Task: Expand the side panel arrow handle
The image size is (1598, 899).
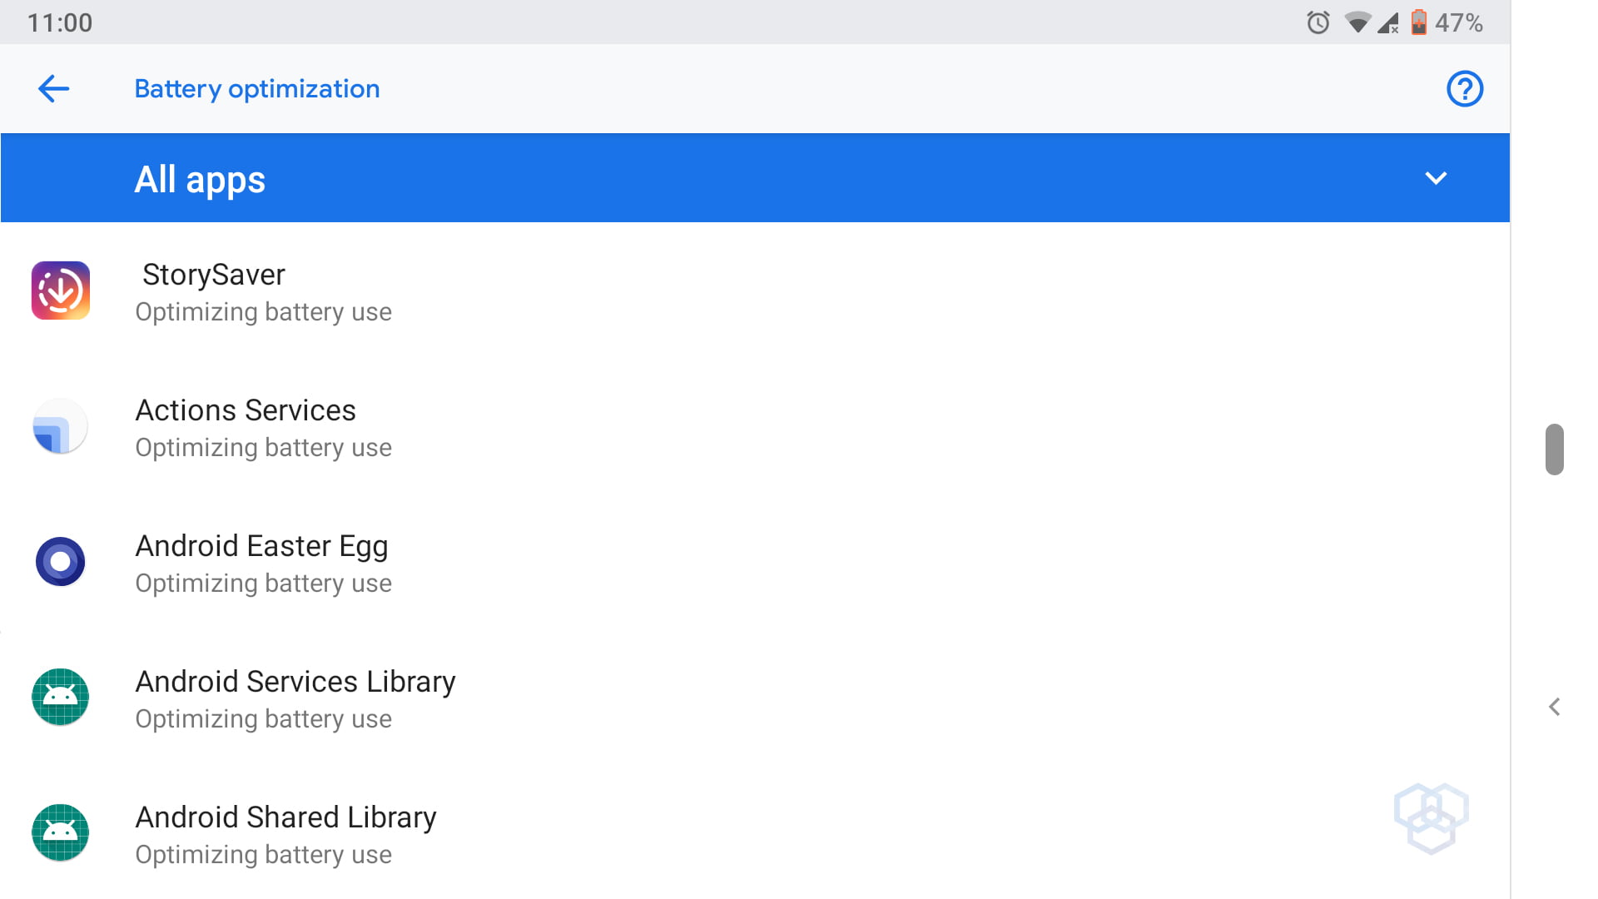Action: point(1554,707)
